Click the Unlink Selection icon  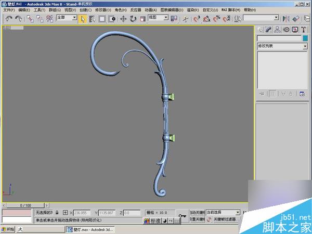coord(40,19)
